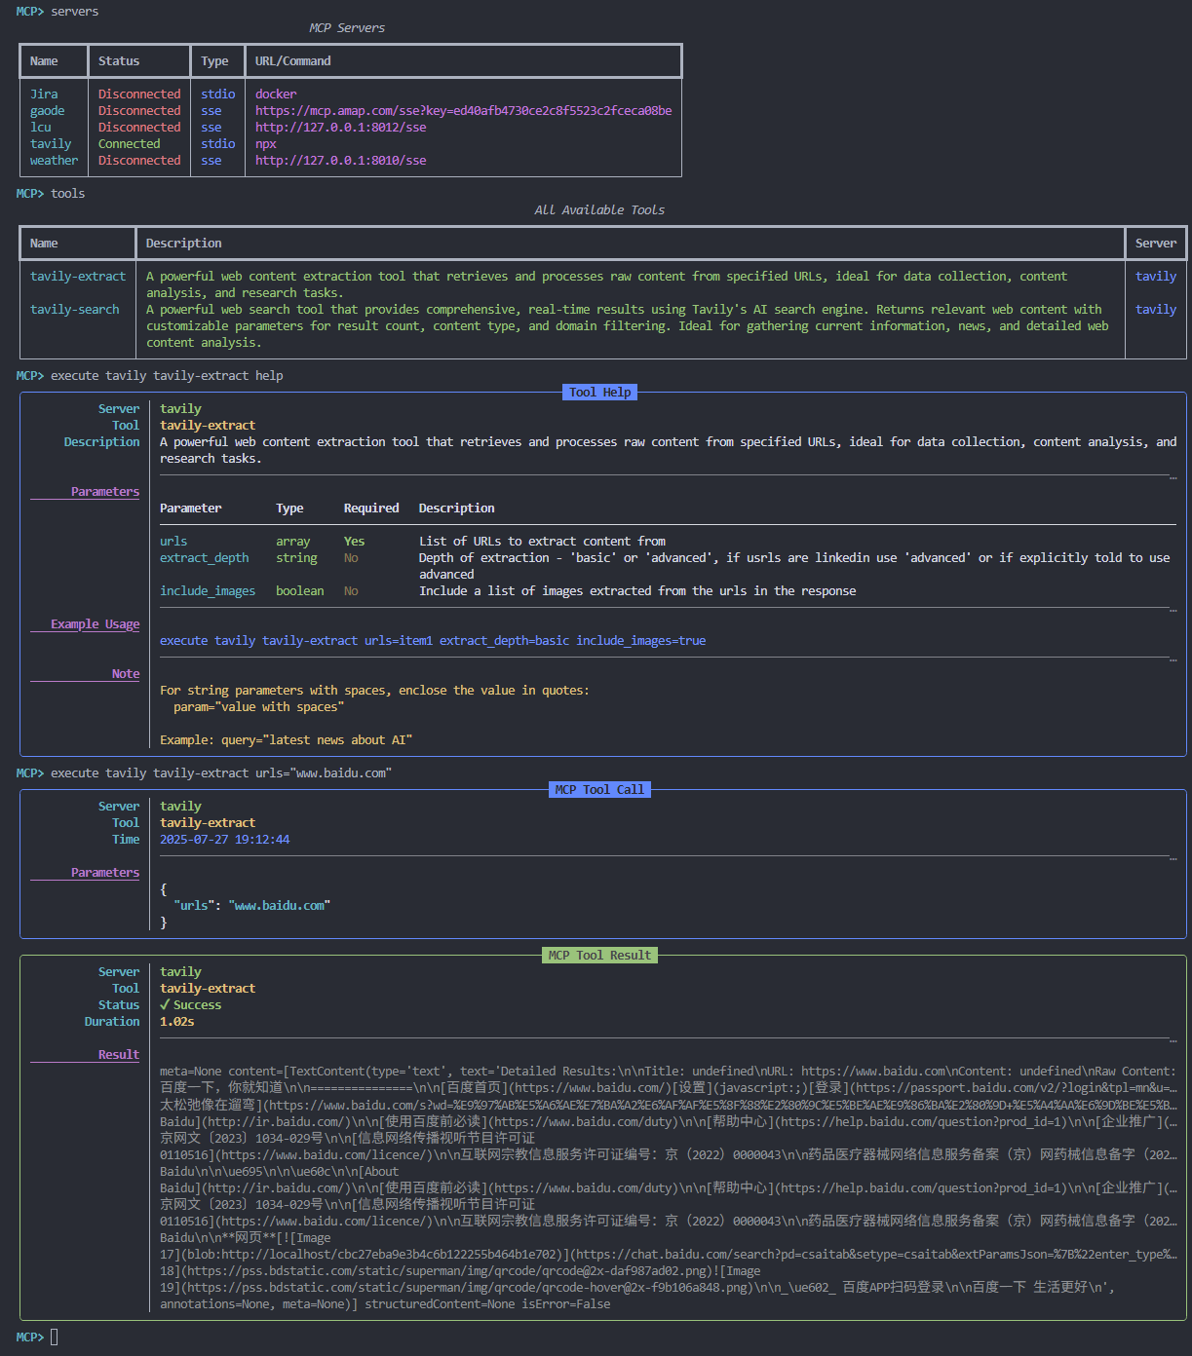Click the docker command cell
This screenshot has width=1192, height=1356.
tap(276, 94)
